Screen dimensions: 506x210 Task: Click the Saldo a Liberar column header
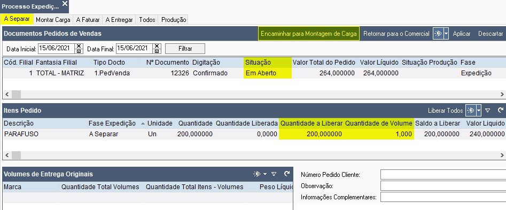click(437, 123)
